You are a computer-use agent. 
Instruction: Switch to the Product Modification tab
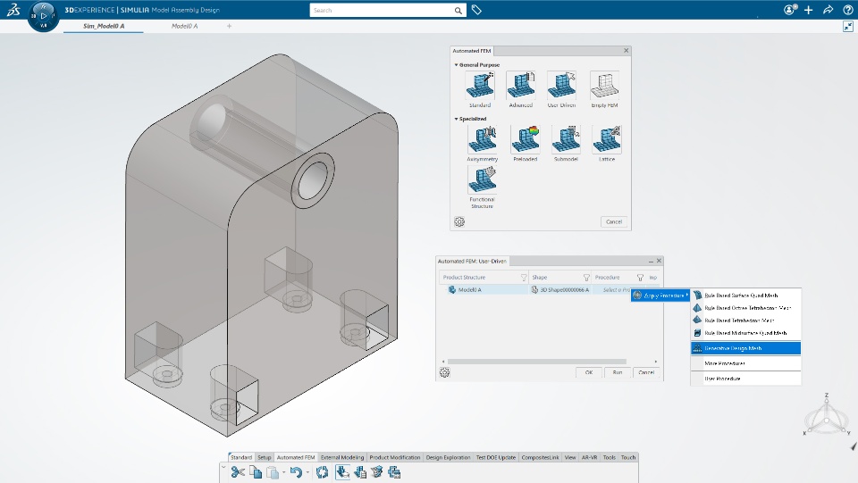(394, 457)
